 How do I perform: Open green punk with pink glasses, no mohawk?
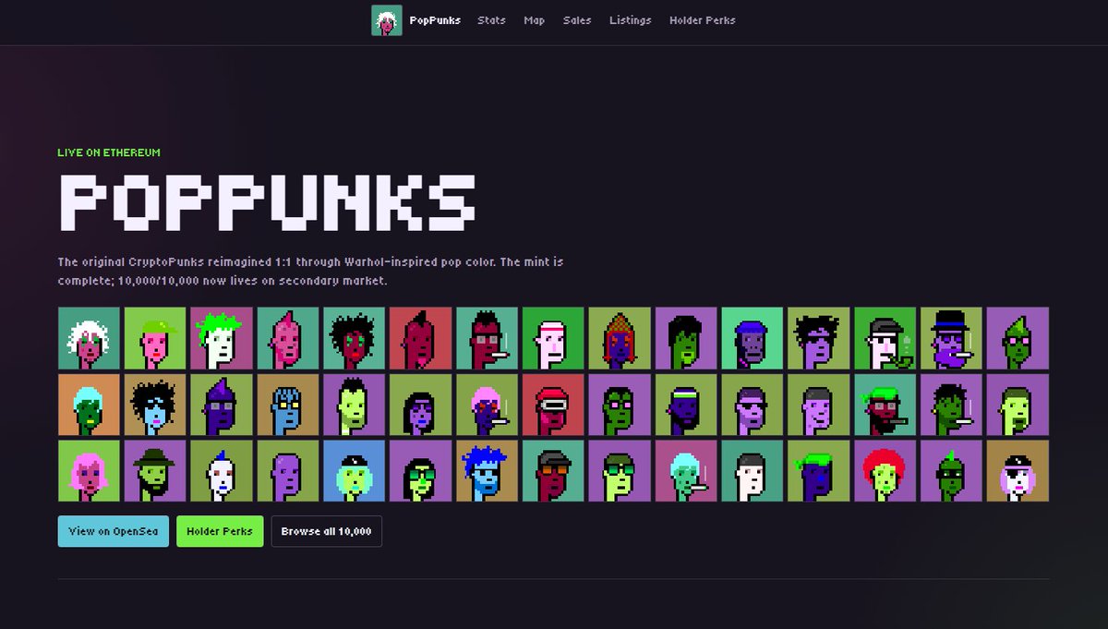pyautogui.click(x=620, y=405)
